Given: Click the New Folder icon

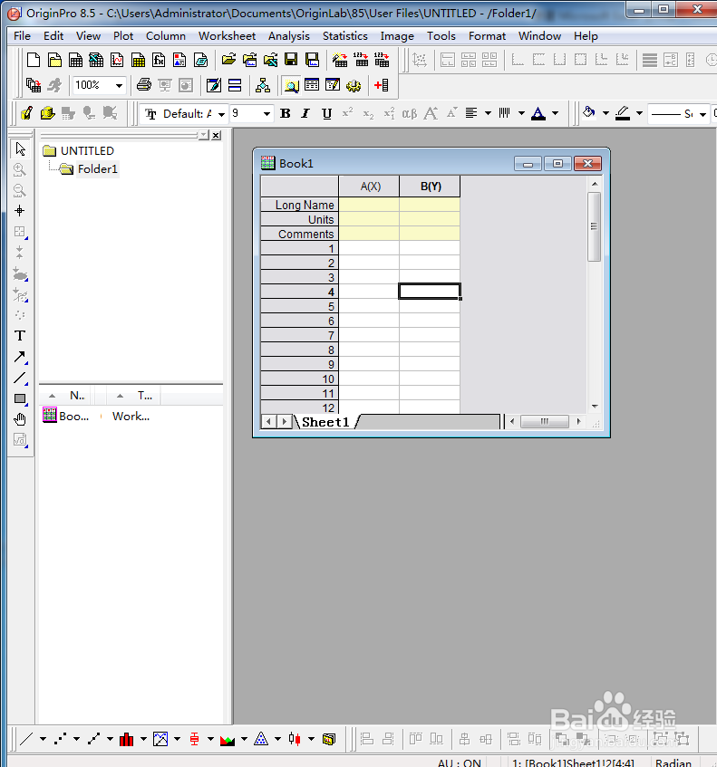Looking at the screenshot, I should [x=54, y=60].
